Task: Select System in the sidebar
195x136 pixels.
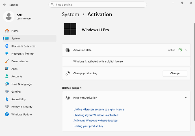Action: [x=30, y=38]
